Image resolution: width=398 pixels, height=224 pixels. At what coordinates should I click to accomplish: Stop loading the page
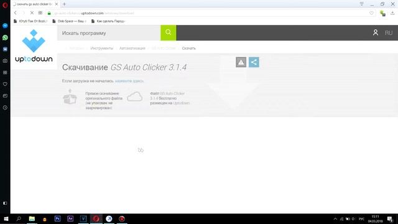tap(32, 13)
